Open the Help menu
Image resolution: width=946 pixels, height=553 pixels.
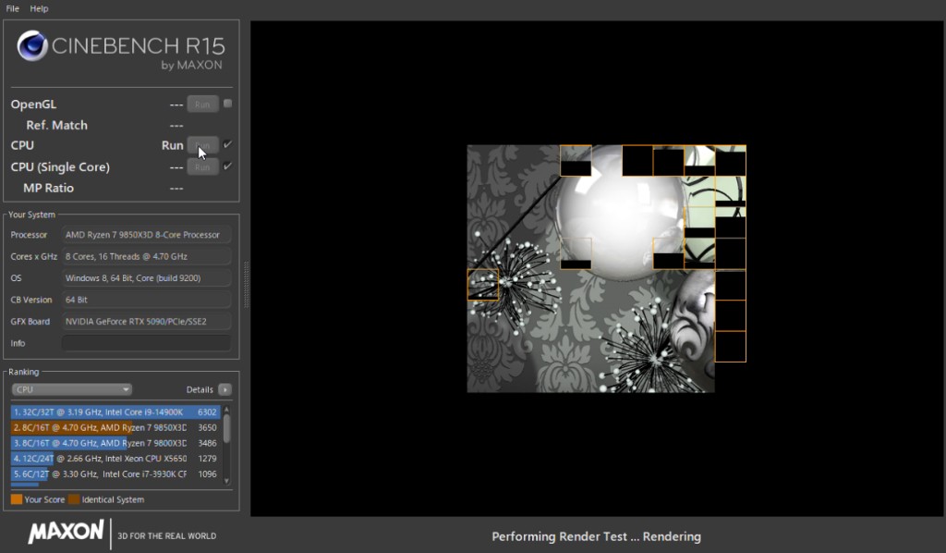click(39, 8)
